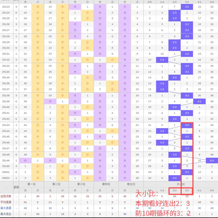The width and height of the screenshot is (218, 218).
Task: Open issue 25138 row label
Action: coord(6,95)
